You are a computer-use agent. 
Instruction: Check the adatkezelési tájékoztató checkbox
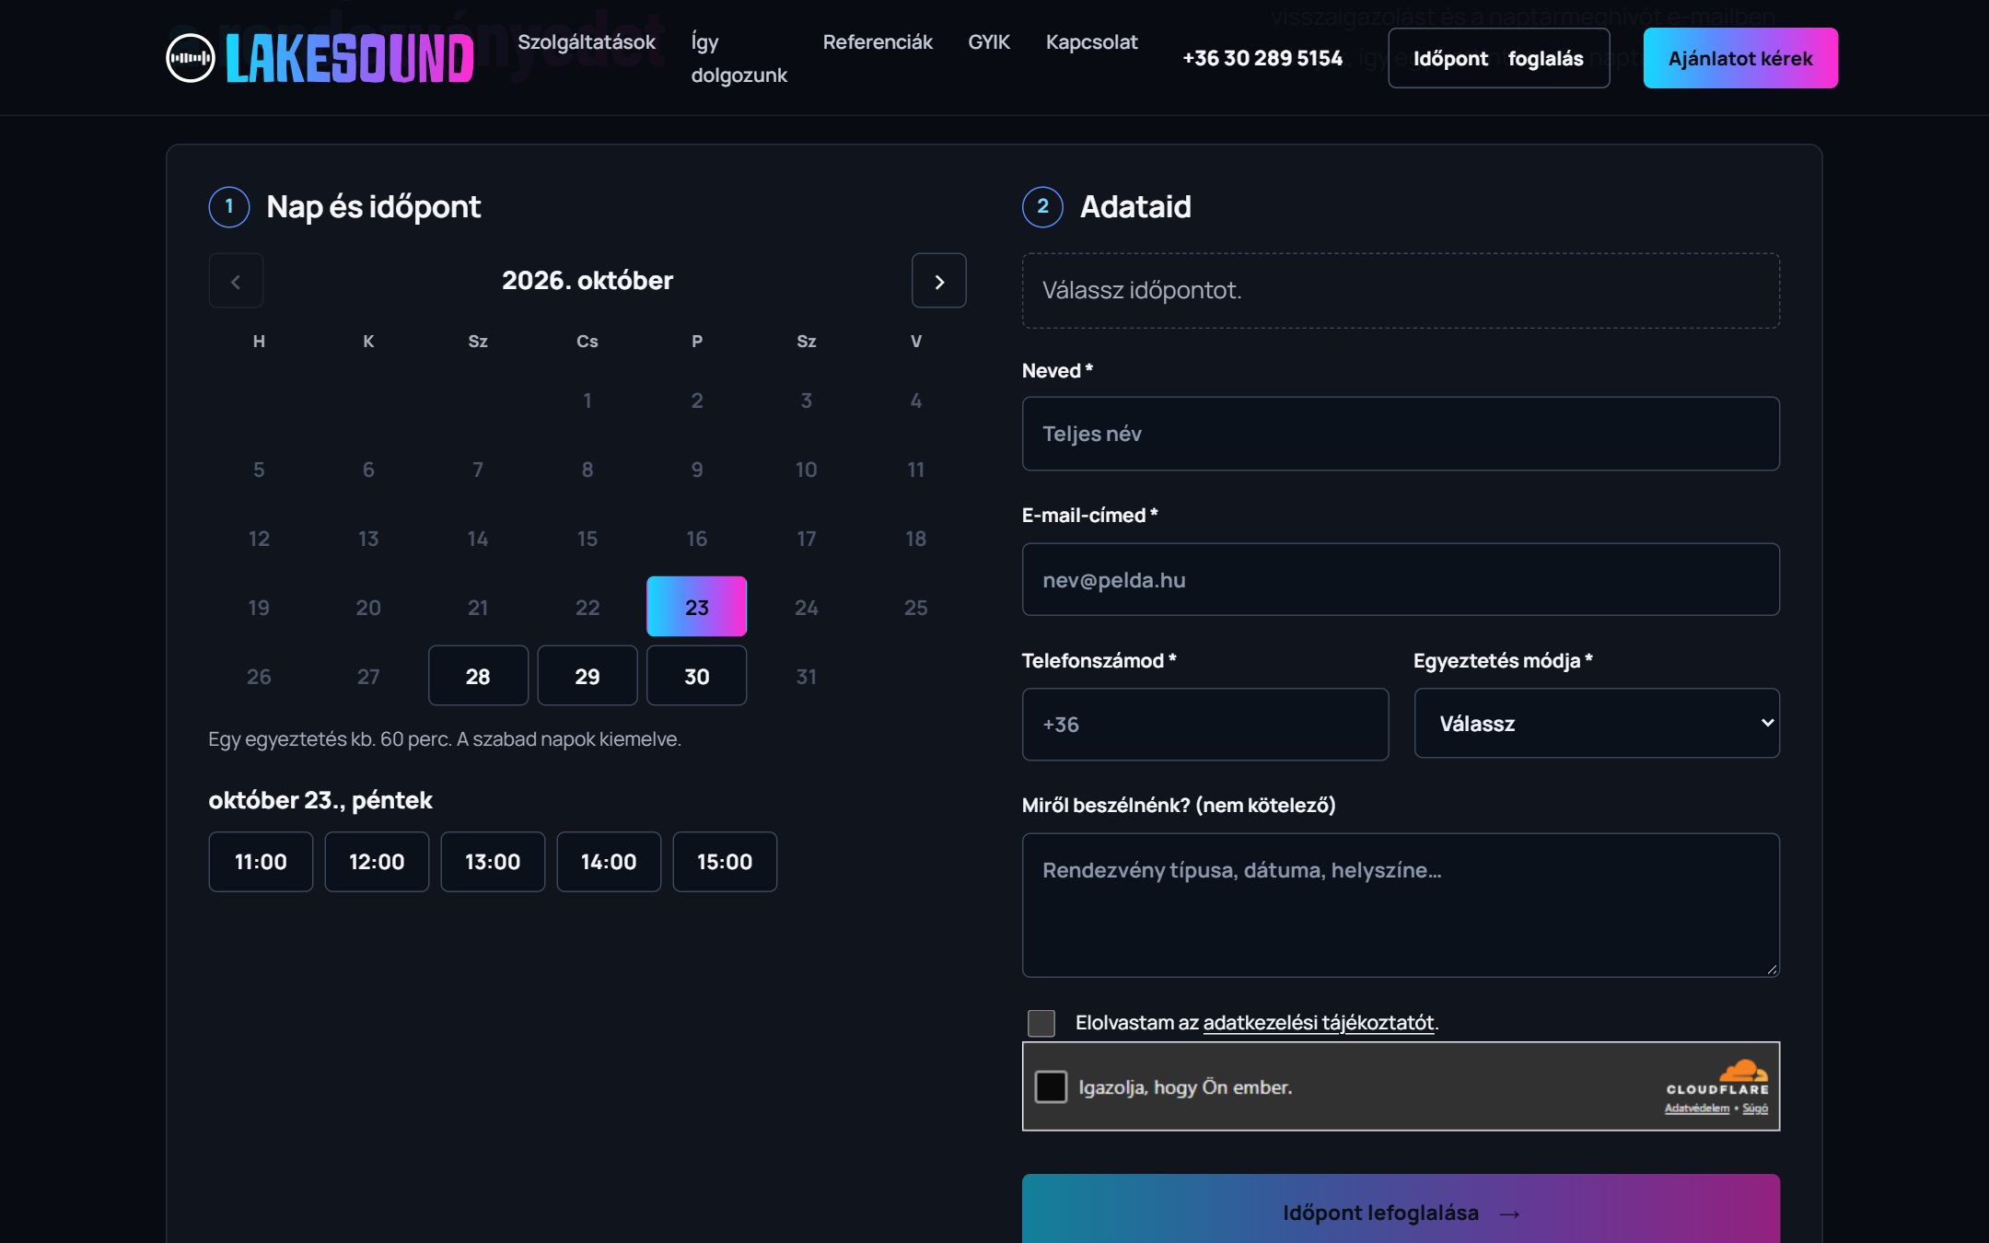pyautogui.click(x=1041, y=1023)
